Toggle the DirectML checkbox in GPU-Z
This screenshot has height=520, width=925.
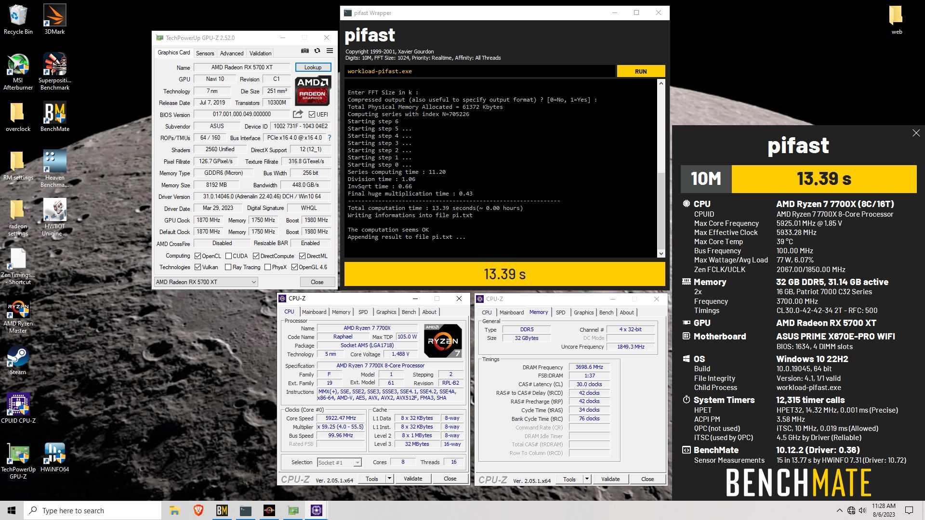(302, 256)
